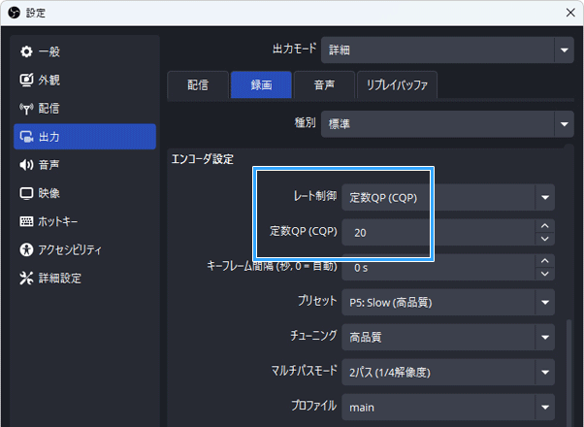
Task: Decrease キーフレーム間隔 with down arrow
Action: 545,274
